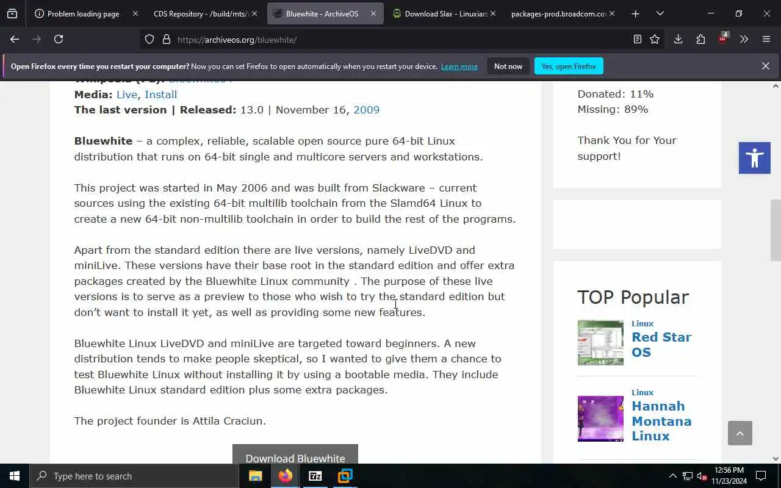The height and width of the screenshot is (488, 781).
Task: Click the Learn more link
Action: tap(459, 66)
